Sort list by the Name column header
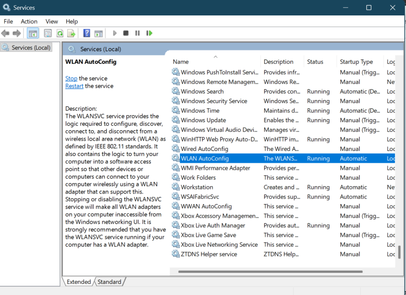This screenshot has width=406, height=295. click(x=181, y=62)
